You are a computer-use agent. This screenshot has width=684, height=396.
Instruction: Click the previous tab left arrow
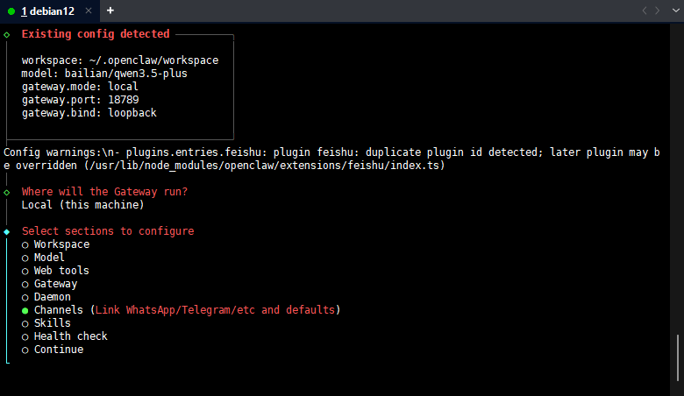645,11
